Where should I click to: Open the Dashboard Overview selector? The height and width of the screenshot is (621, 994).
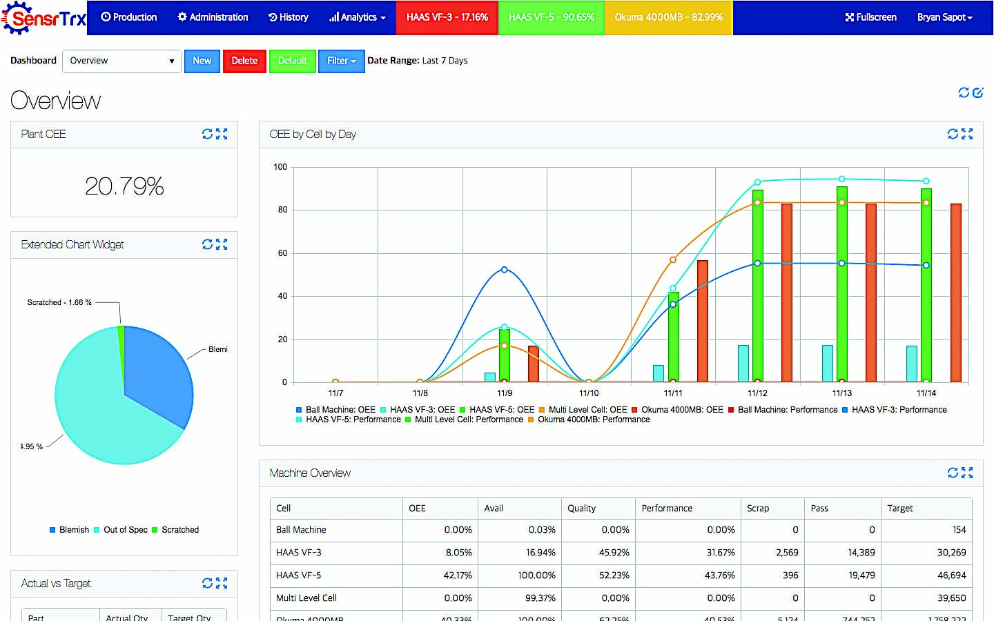pyautogui.click(x=121, y=61)
